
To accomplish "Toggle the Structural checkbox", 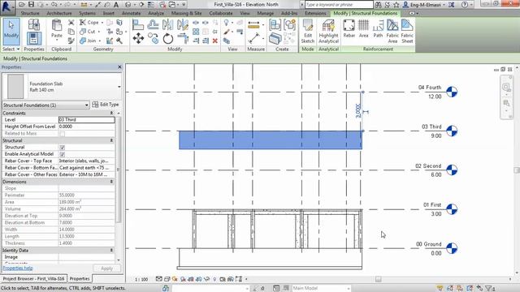I will coord(62,148).
